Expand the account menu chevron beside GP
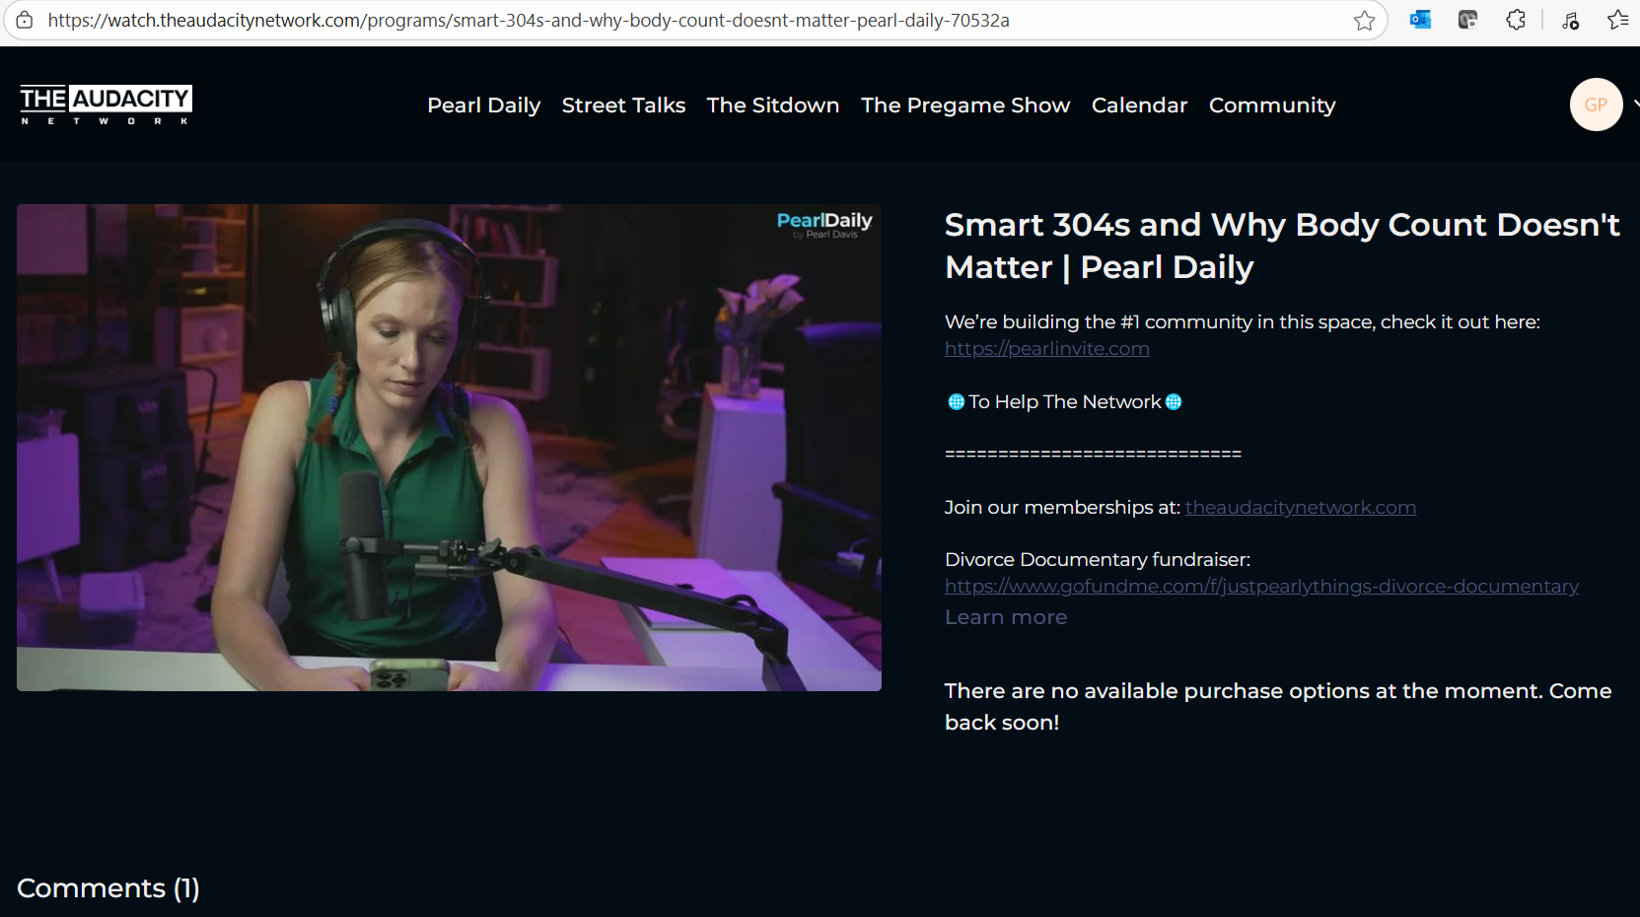 coord(1635,105)
